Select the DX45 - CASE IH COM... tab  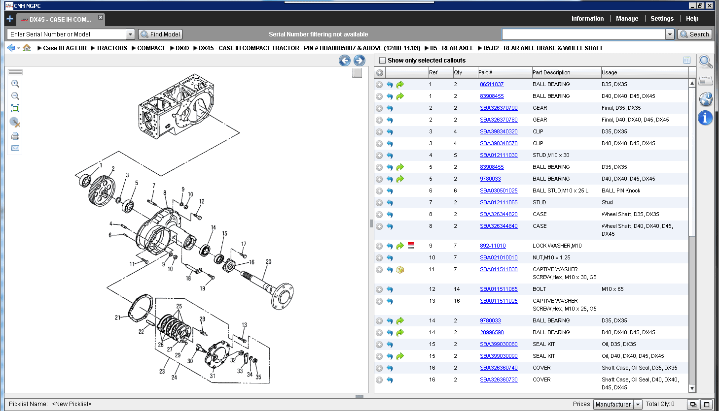[60, 20]
